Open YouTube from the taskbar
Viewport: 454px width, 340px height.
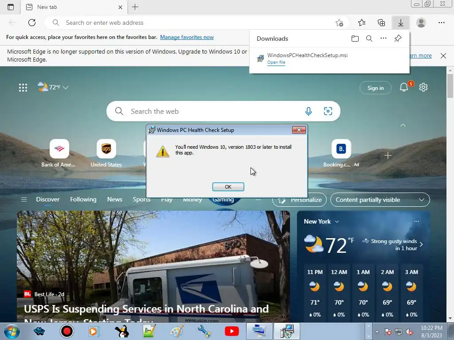[x=231, y=331]
